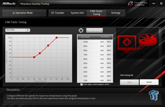This screenshot has height=107, width=165.
Task: Select the 40% fan power row
Action: pos(95,68)
